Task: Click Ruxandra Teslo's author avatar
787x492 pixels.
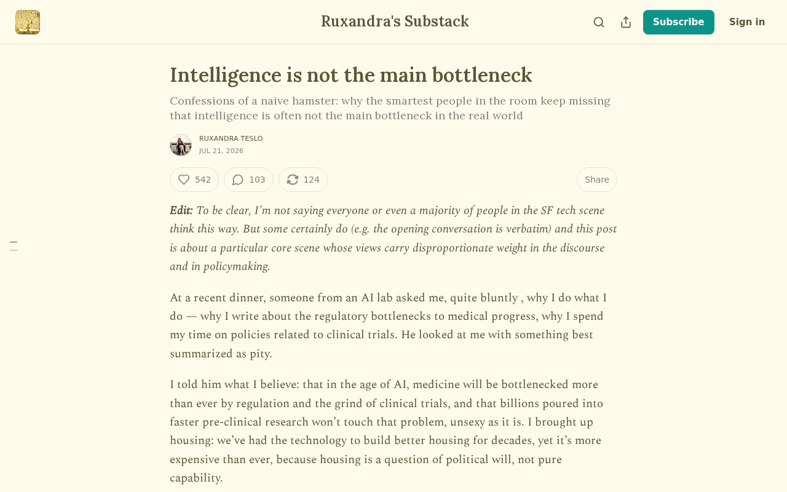Action: [x=181, y=145]
